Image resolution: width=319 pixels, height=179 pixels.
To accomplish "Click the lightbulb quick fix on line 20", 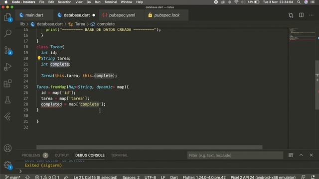I will (x=39, y=58).
